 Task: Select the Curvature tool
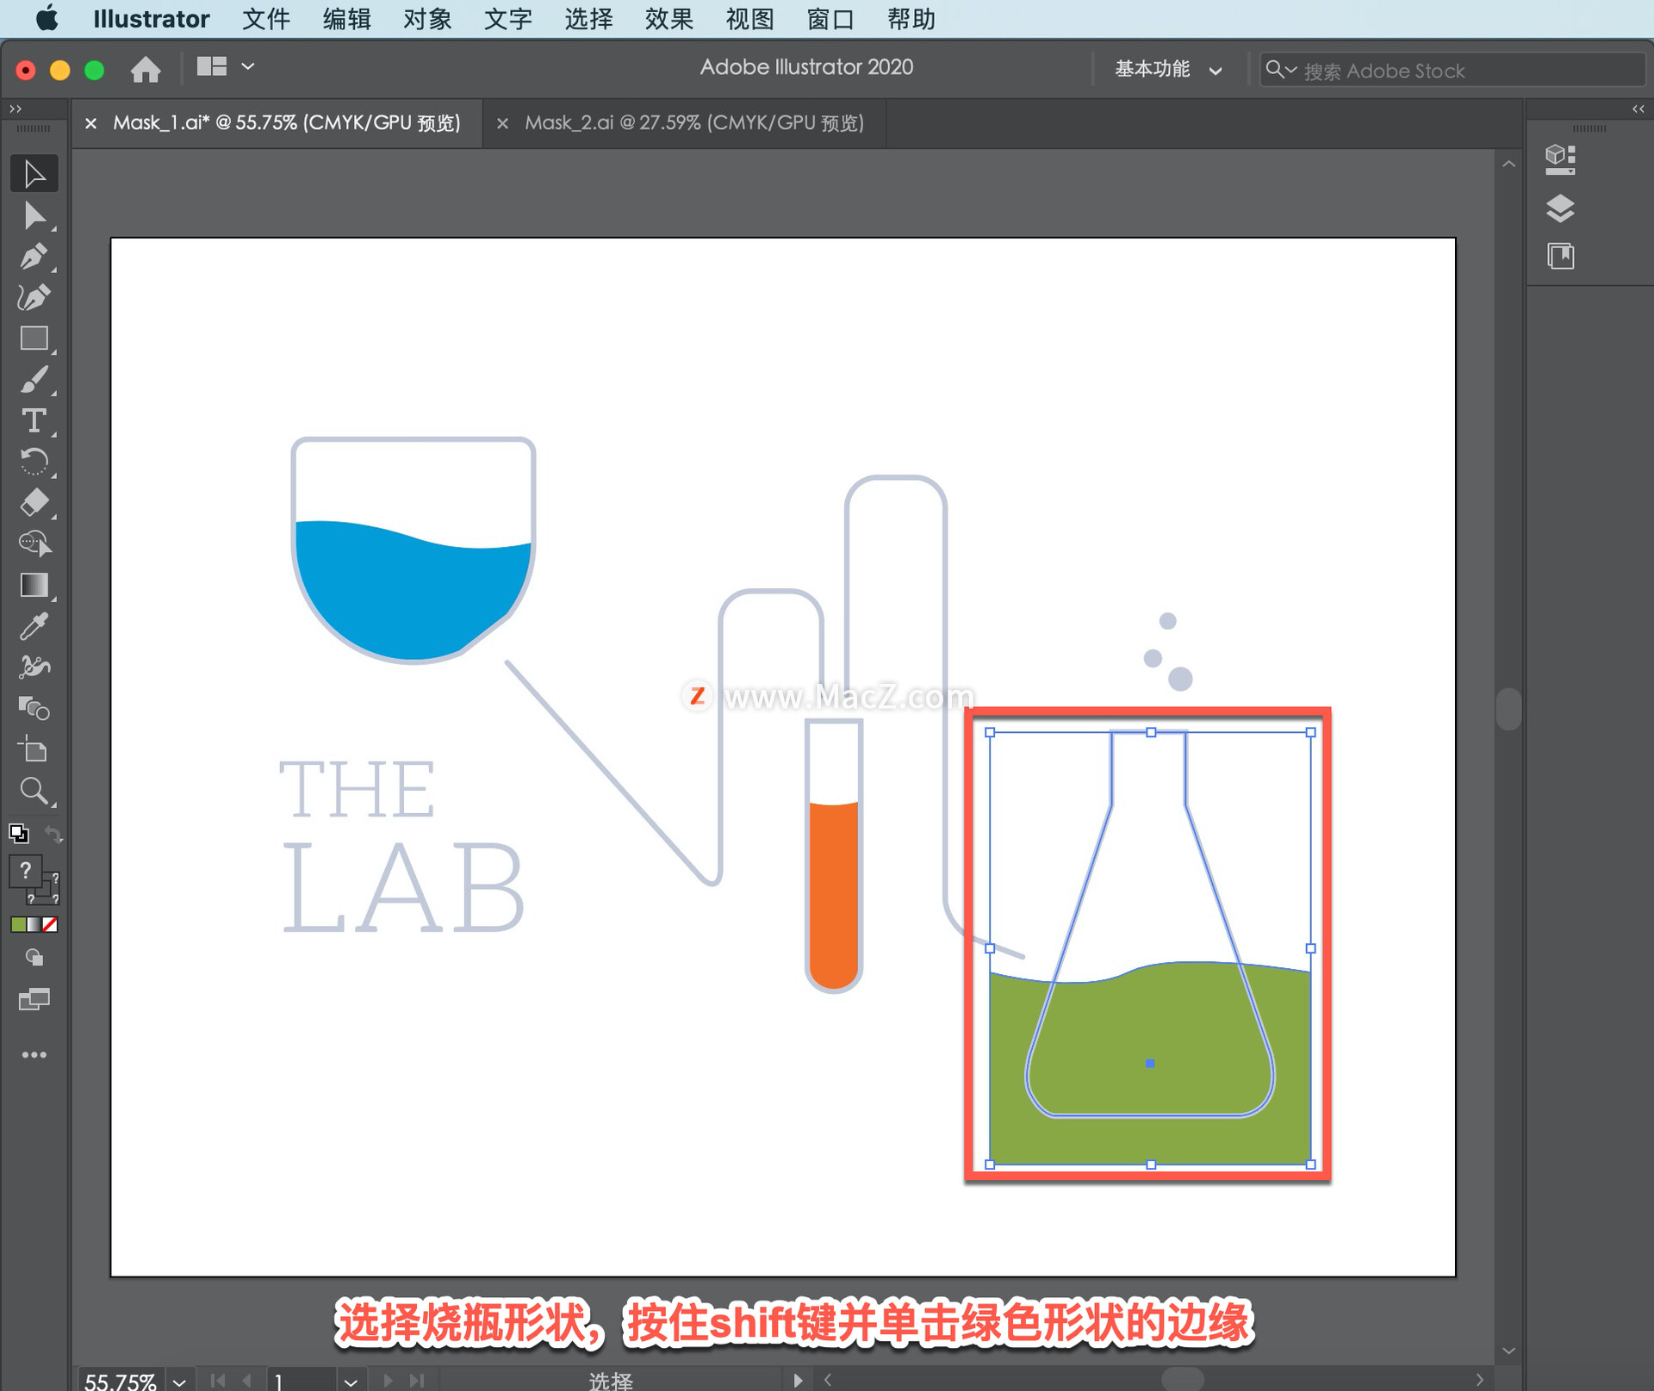tap(34, 298)
